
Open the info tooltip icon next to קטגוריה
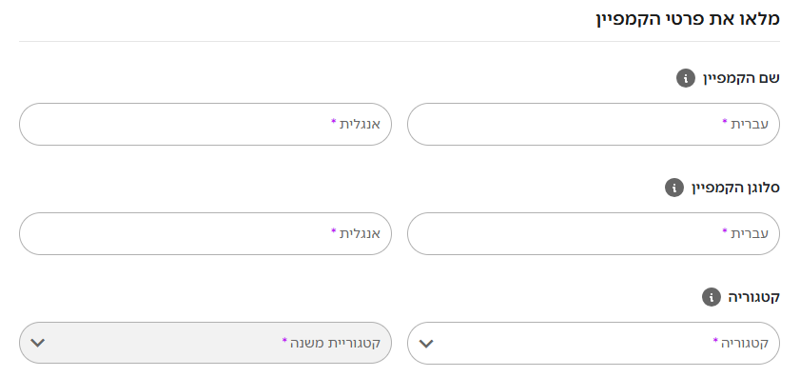click(x=711, y=297)
